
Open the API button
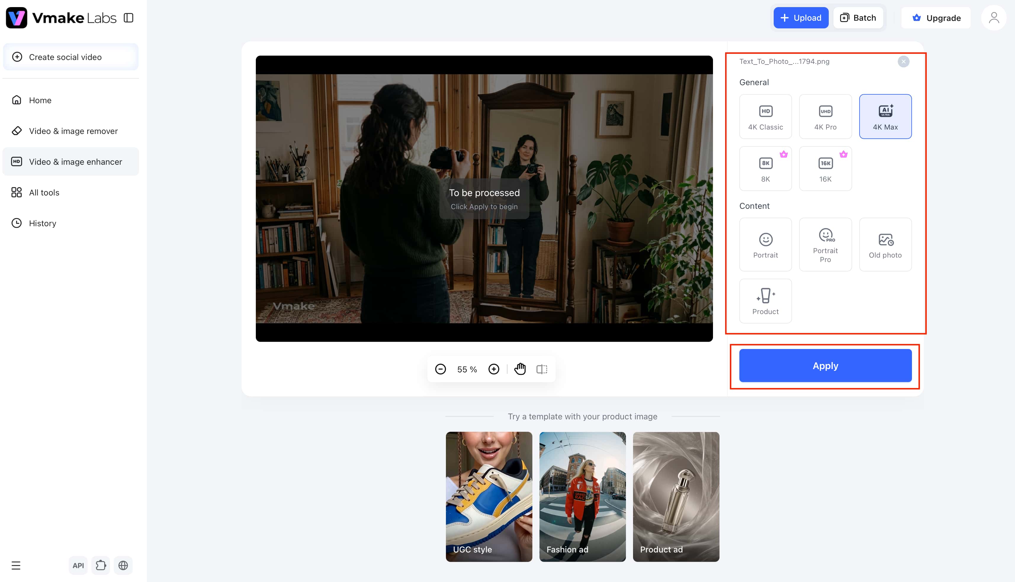78,565
